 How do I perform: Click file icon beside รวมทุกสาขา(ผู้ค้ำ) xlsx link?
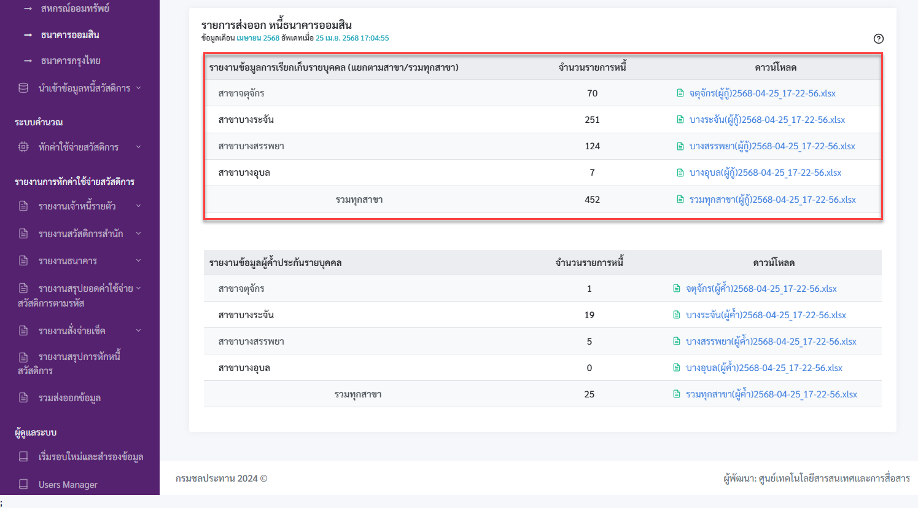677,394
